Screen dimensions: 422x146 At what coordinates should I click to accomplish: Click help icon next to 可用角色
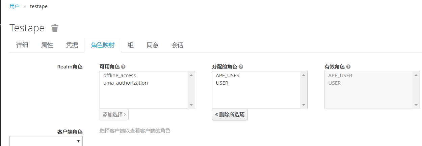pos(123,67)
